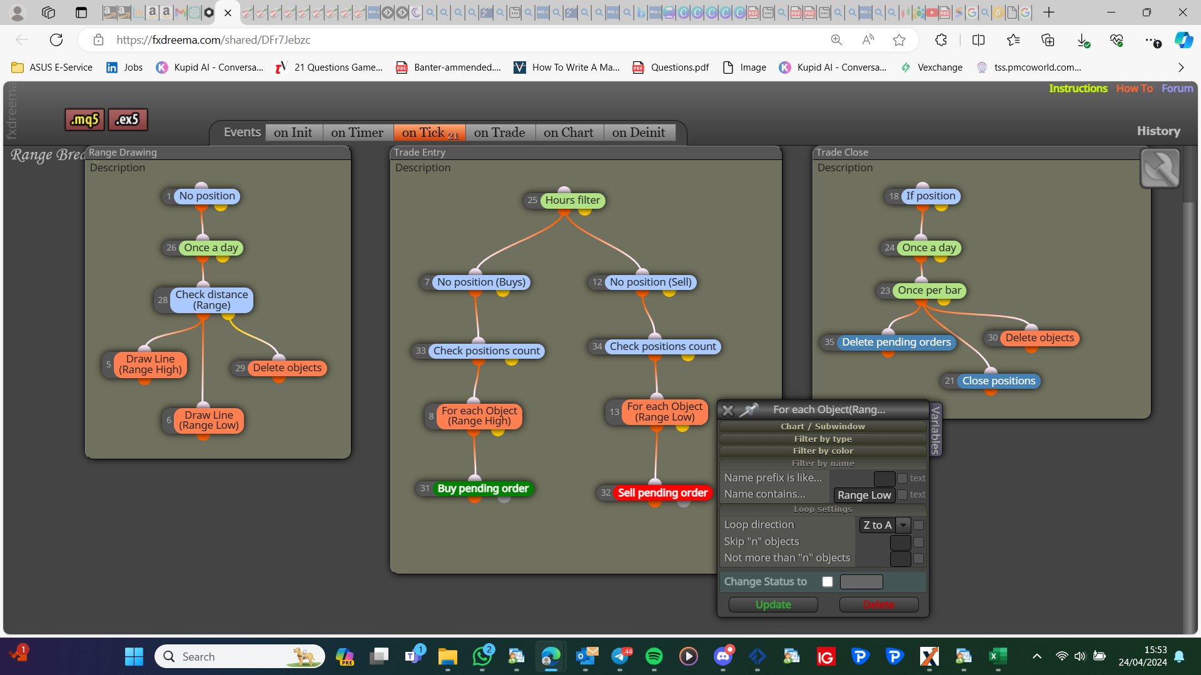The width and height of the screenshot is (1201, 675).
Task: Refresh the fxdreema page
Action: click(56, 40)
